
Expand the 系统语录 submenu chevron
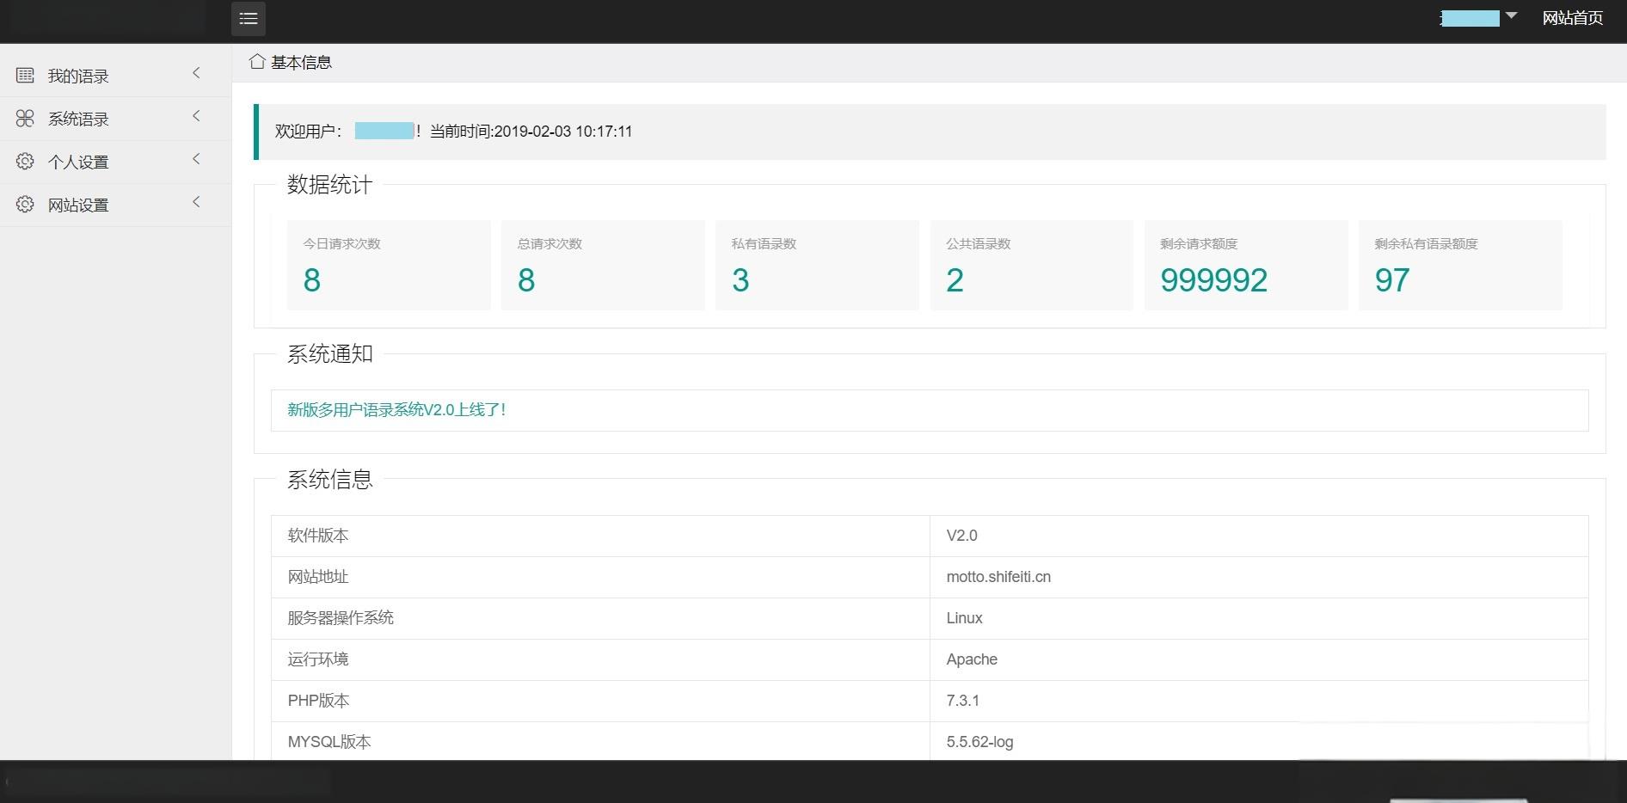click(x=196, y=116)
